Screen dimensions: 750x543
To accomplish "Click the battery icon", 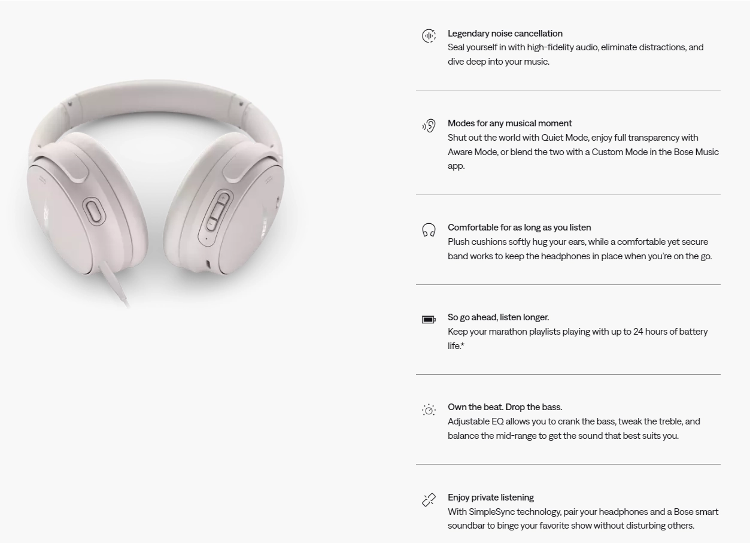I will (x=429, y=320).
